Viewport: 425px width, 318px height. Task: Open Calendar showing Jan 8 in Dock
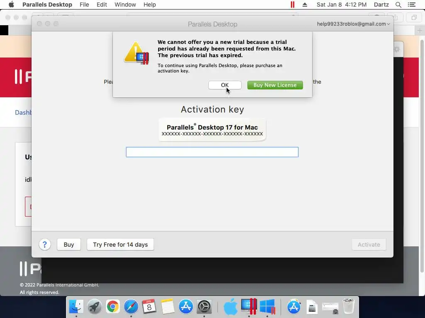click(149, 306)
